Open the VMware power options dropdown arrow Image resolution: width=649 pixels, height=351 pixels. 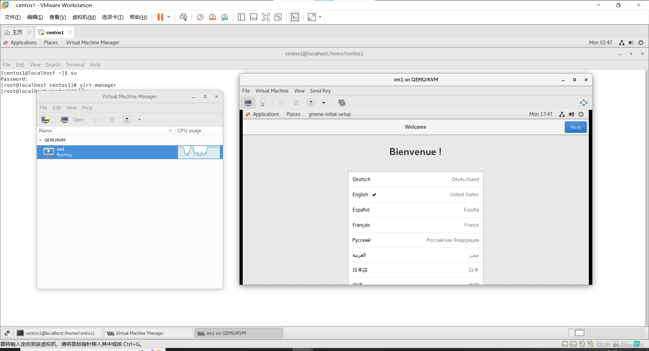click(x=169, y=17)
